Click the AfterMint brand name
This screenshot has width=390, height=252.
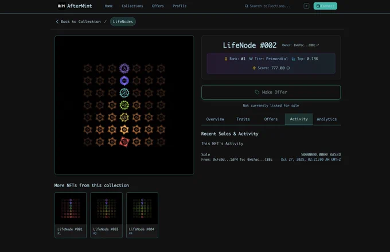79,6
